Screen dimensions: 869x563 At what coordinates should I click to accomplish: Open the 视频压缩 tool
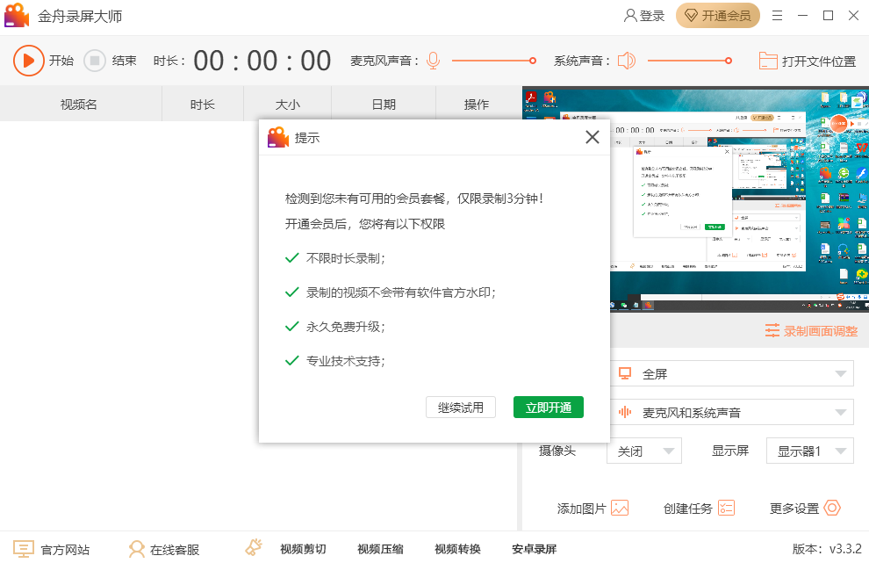(x=380, y=549)
